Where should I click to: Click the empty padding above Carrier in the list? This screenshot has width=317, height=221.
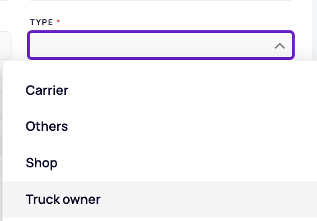click(160, 67)
